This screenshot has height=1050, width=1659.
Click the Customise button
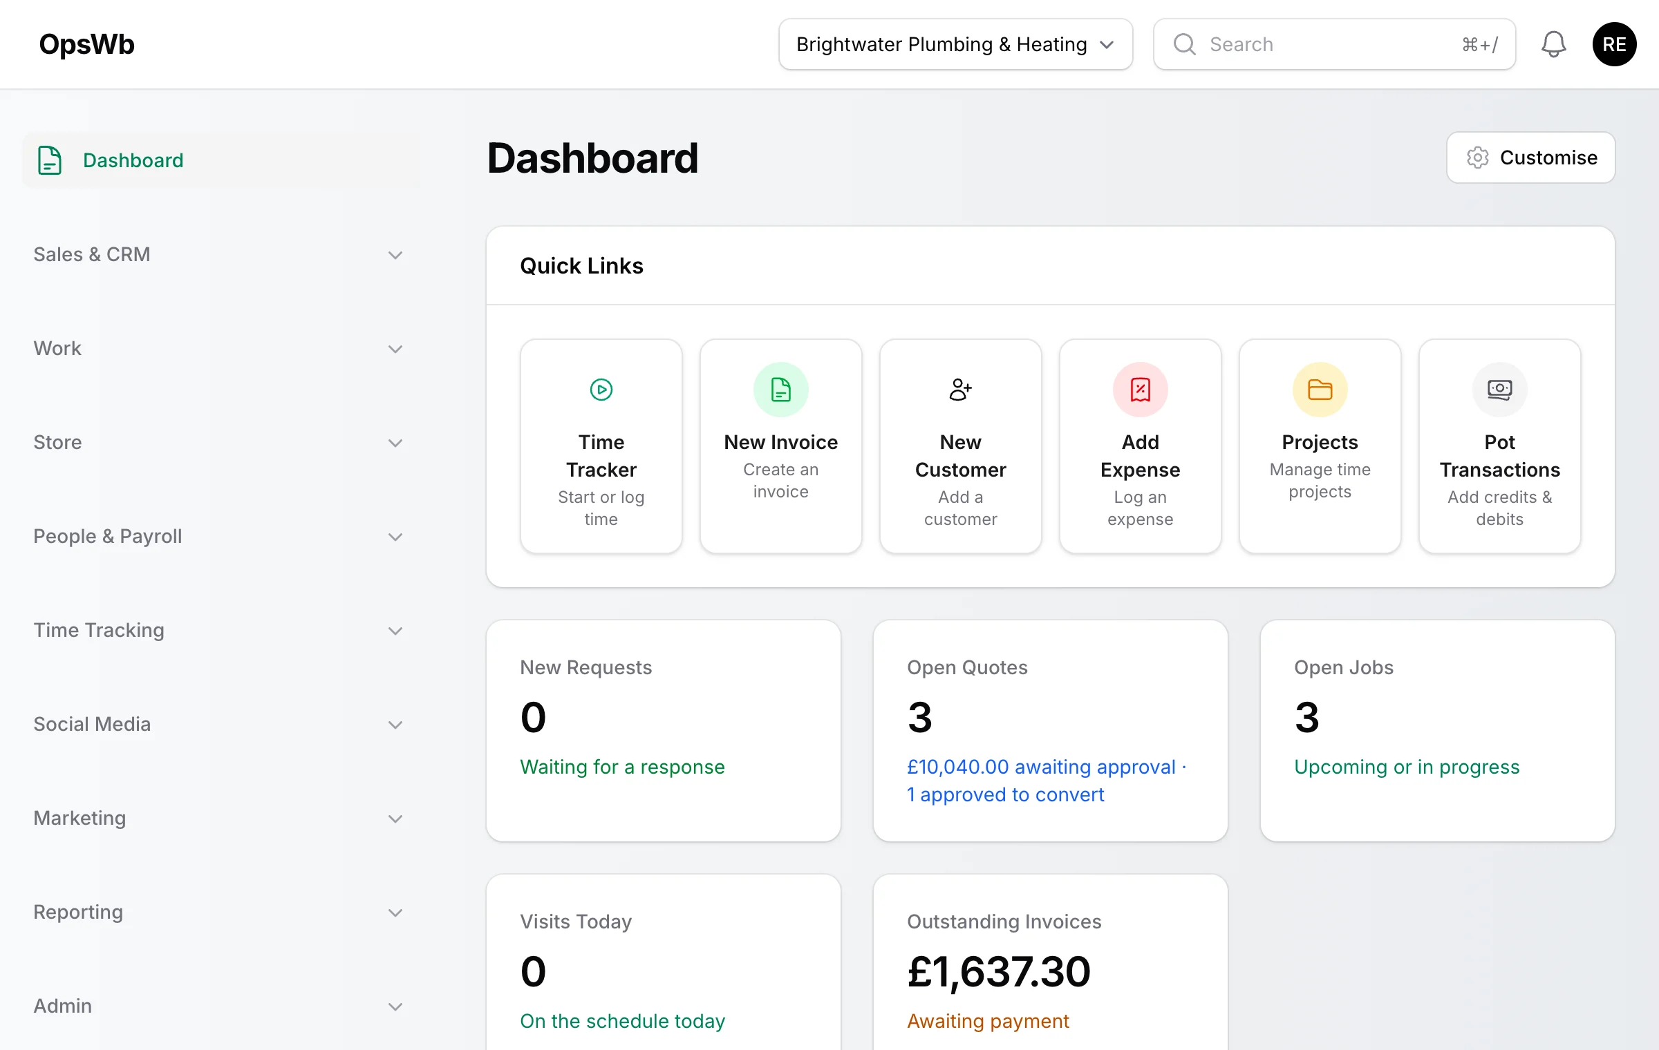[1531, 157]
